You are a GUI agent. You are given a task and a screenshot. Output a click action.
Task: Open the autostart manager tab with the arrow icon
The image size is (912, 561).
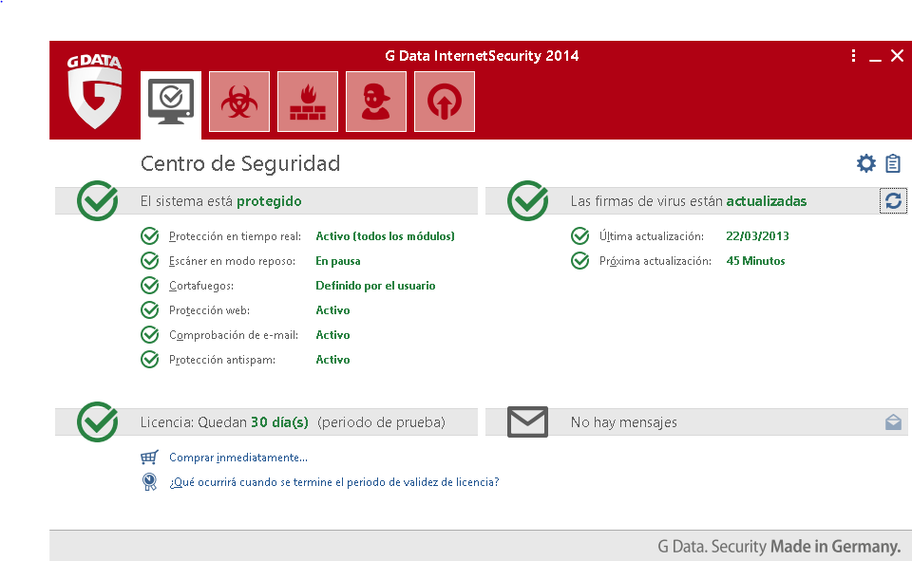tap(445, 102)
